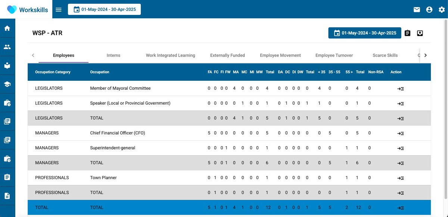Open action for Town Planner row
The height and width of the screenshot is (217, 448).
point(401,178)
